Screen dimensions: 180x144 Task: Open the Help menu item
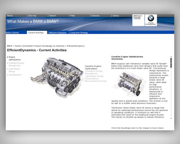point(73,15)
